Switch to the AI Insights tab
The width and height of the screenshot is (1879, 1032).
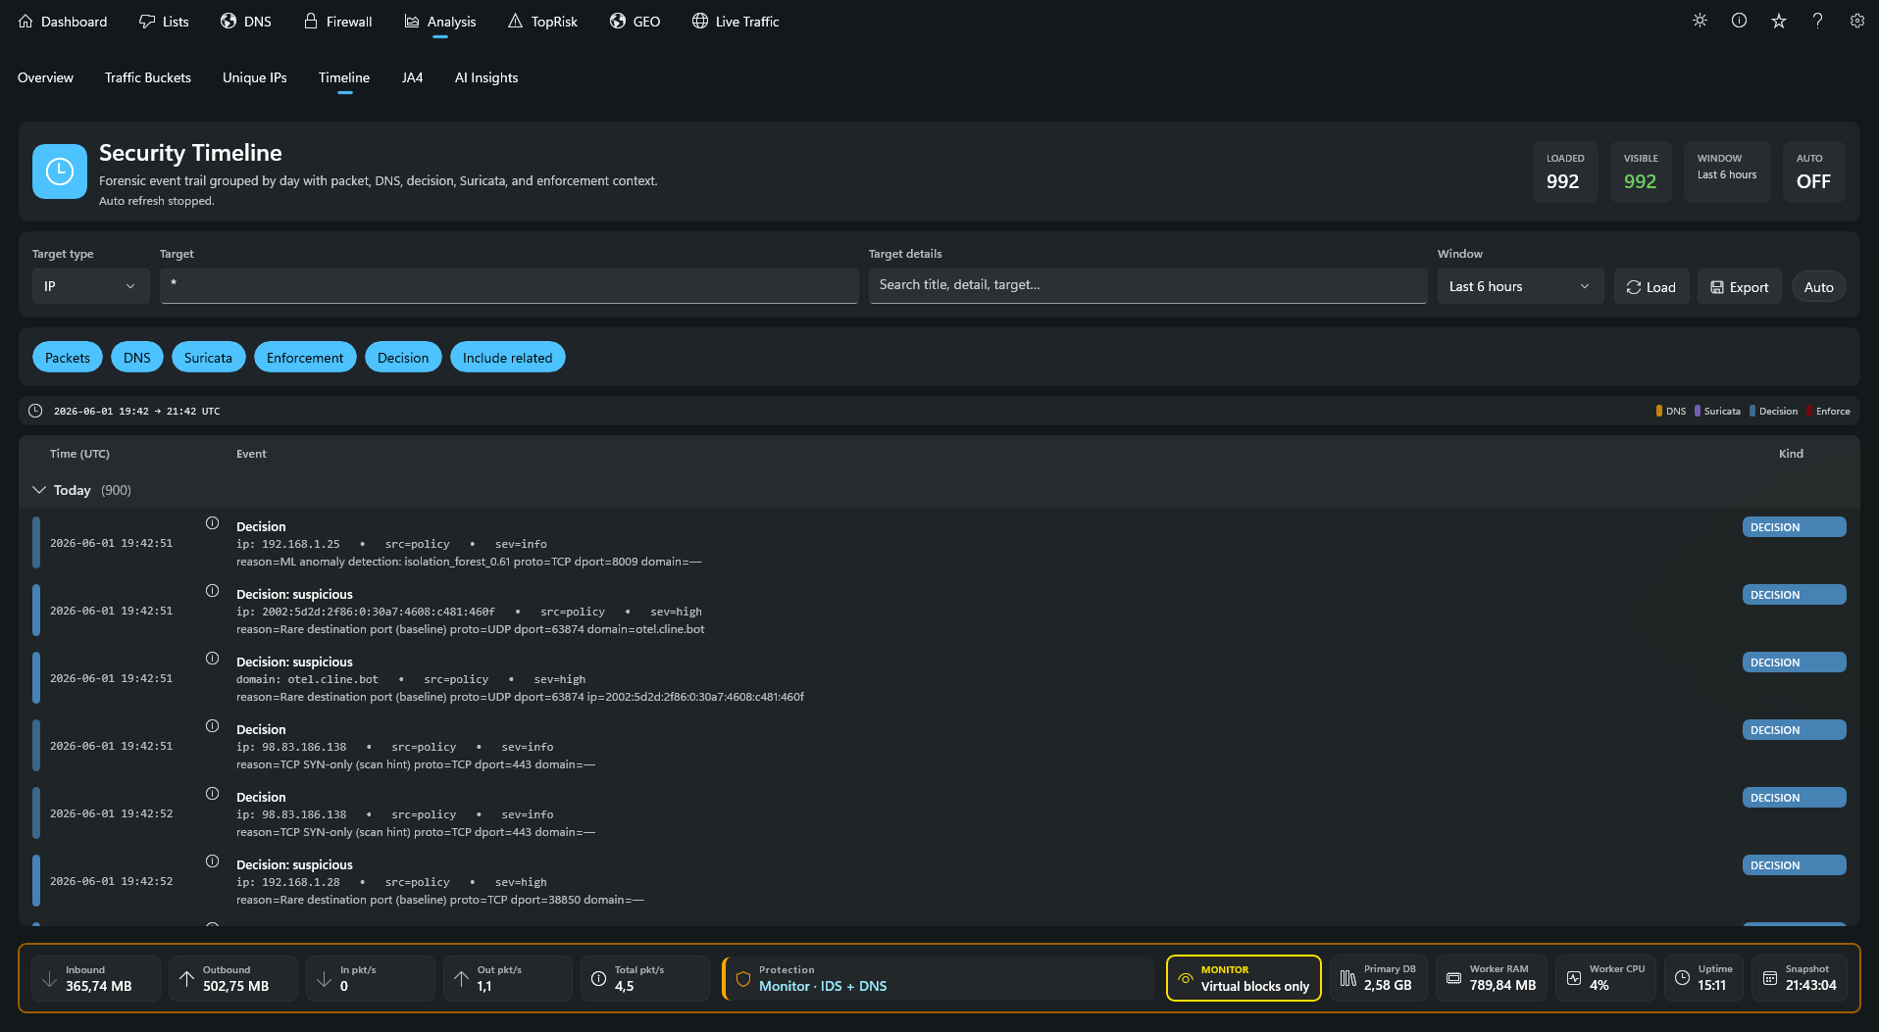(486, 77)
